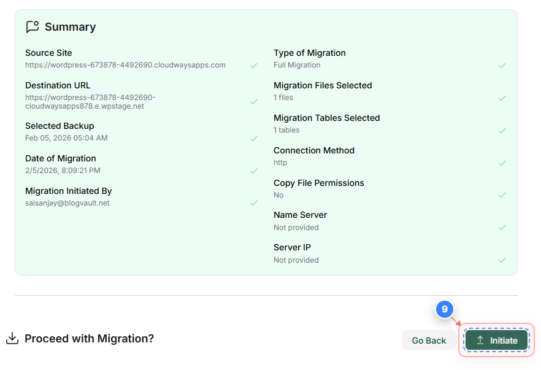Click the checkmark beside Migration Files Selected
The height and width of the screenshot is (370, 541).
coord(503,98)
